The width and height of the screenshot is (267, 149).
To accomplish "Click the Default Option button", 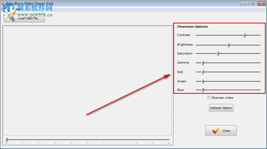I will pos(221,108).
